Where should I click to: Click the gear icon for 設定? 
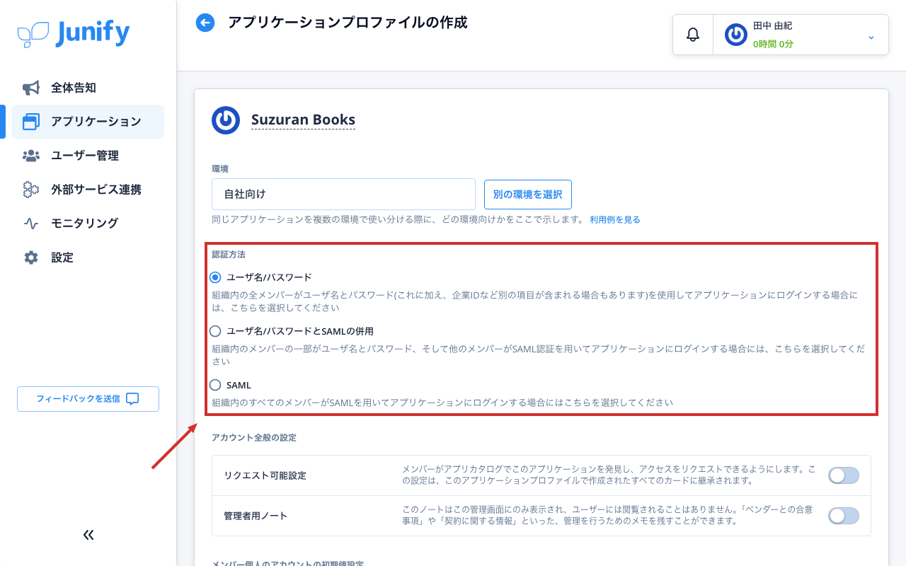(31, 258)
